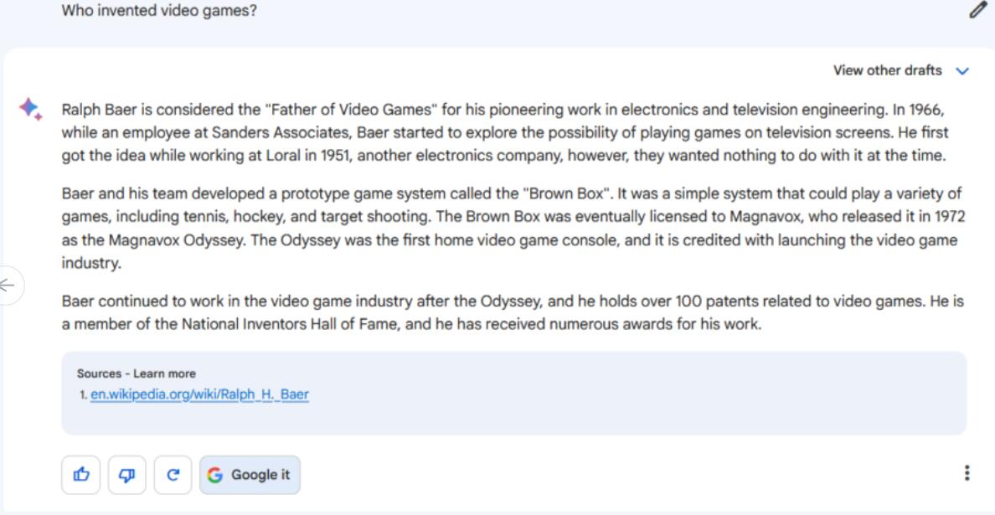995x515 pixels.
Task: Click Learn more beside Sources
Action: 165,373
